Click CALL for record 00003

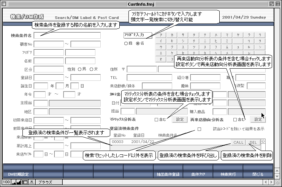(x=238, y=143)
